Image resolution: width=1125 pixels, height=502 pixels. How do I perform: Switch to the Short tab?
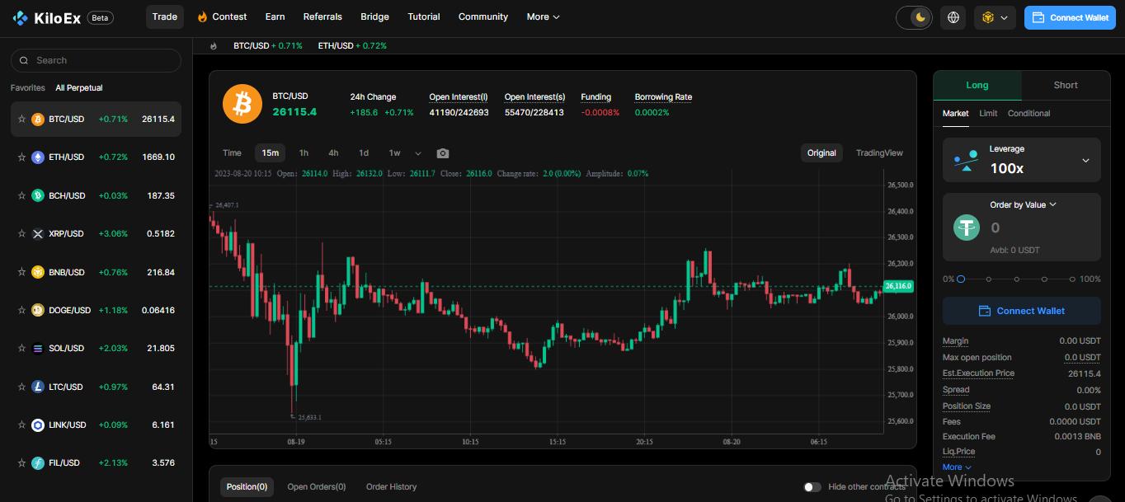tap(1065, 86)
